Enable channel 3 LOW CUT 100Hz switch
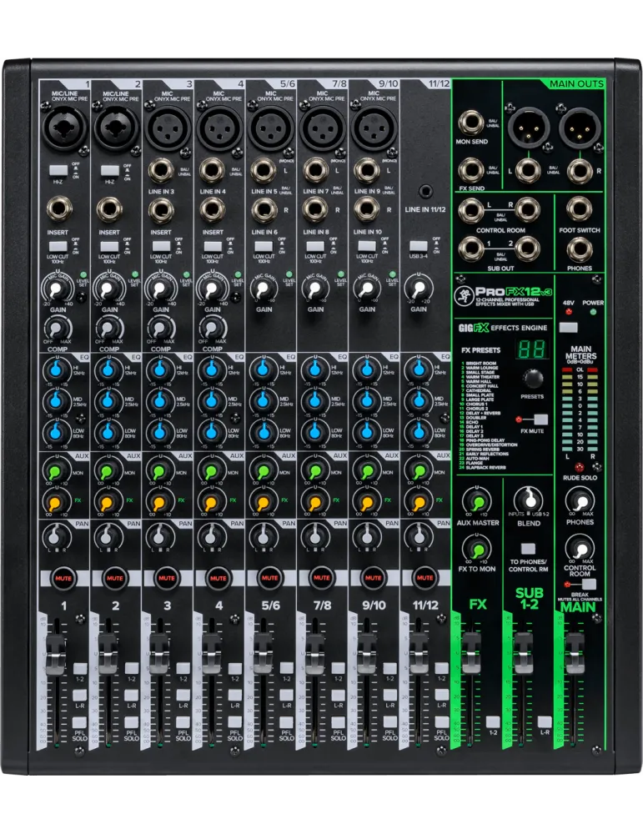 [x=161, y=247]
